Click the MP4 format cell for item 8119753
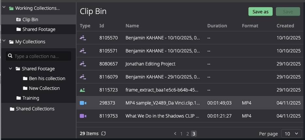This screenshot has width=305, height=140. (x=246, y=116)
